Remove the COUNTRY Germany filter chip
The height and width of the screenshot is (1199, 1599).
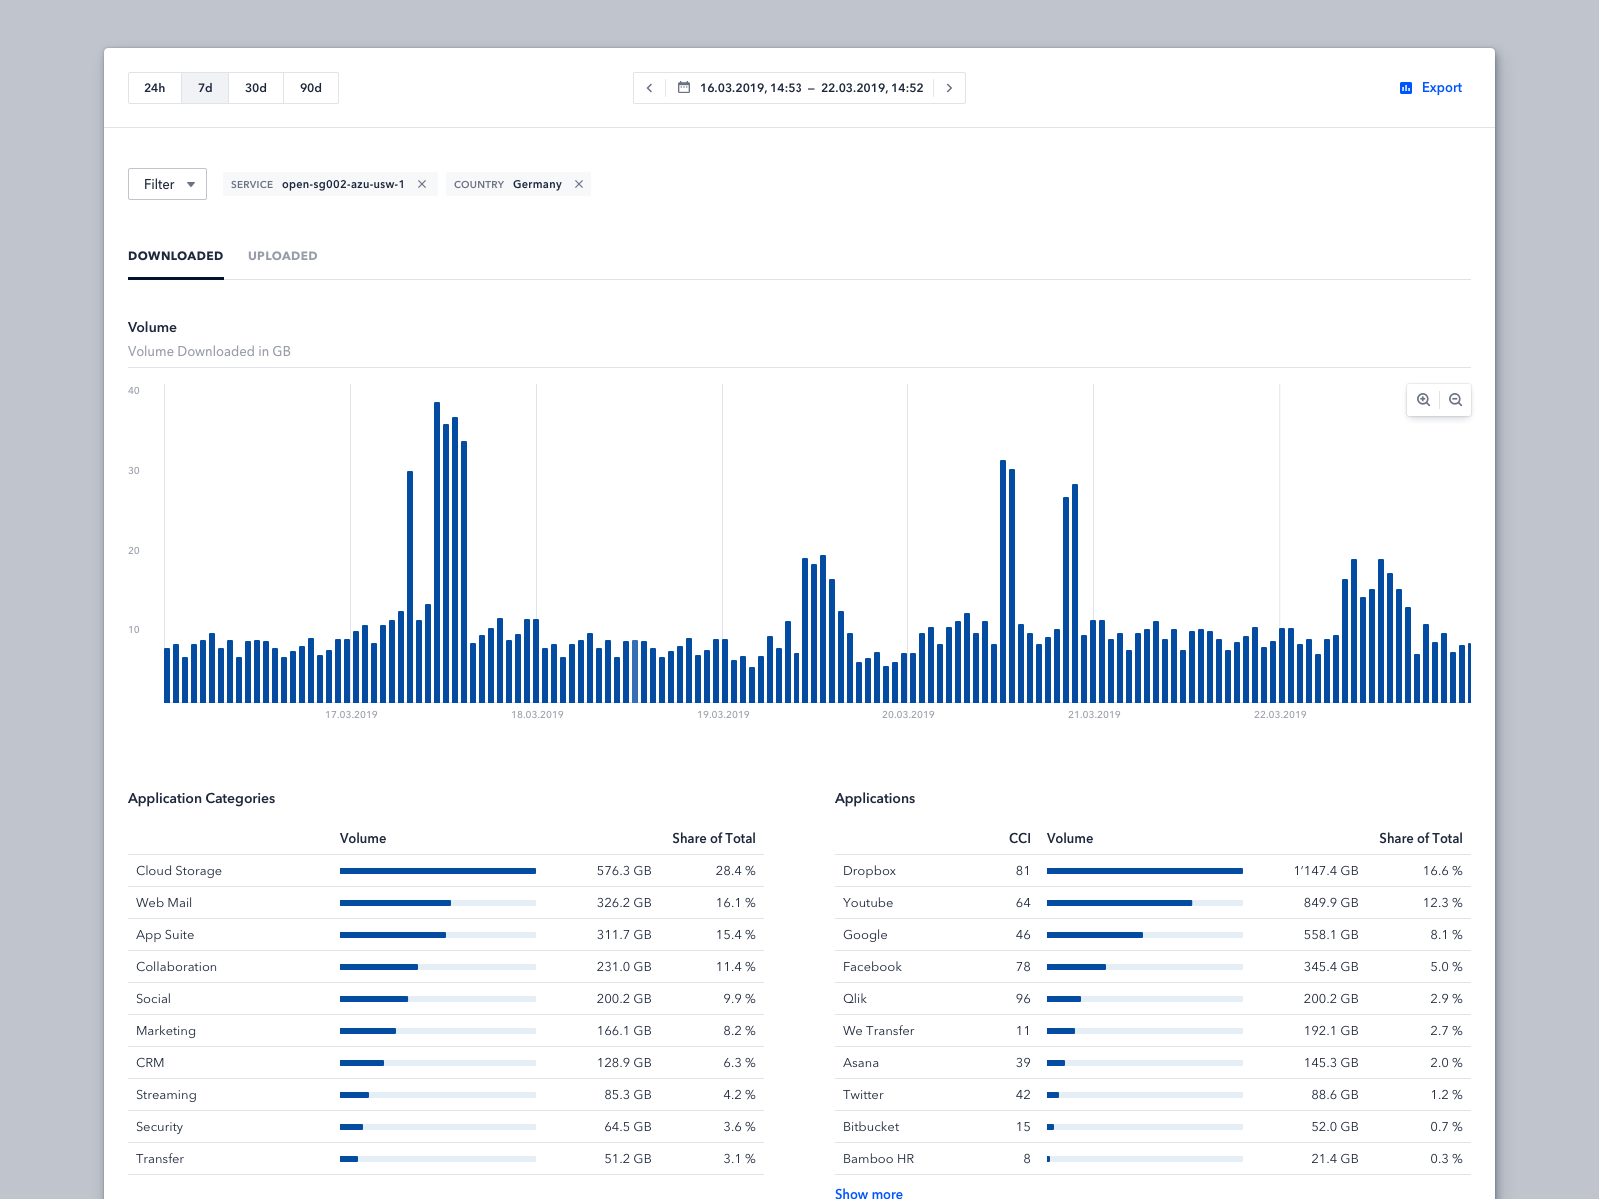(x=579, y=184)
